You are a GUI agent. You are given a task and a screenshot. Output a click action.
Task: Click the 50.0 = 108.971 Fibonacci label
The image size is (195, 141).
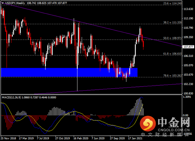(x=172, y=38)
